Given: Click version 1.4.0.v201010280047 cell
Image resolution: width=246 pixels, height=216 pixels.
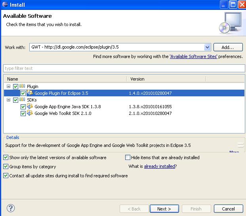Looking at the screenshot, I should (x=150, y=93).
